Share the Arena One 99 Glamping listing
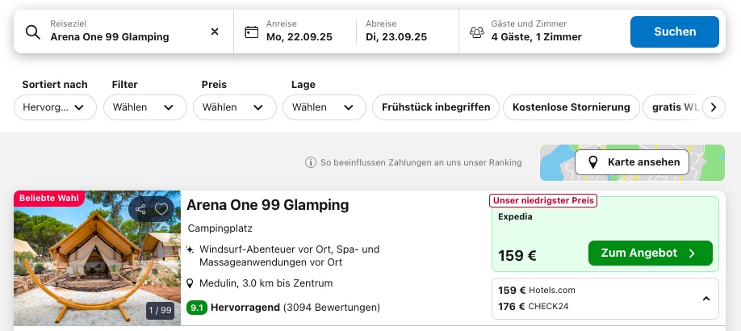 pos(140,209)
